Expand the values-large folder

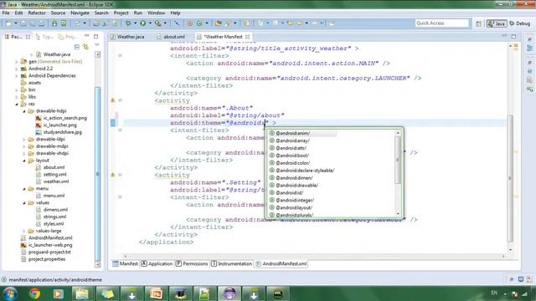(x=24, y=231)
